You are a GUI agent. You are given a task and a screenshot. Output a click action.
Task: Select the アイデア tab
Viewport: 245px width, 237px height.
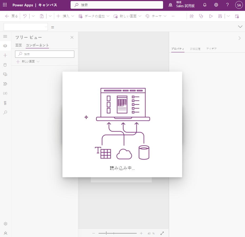tap(211, 49)
